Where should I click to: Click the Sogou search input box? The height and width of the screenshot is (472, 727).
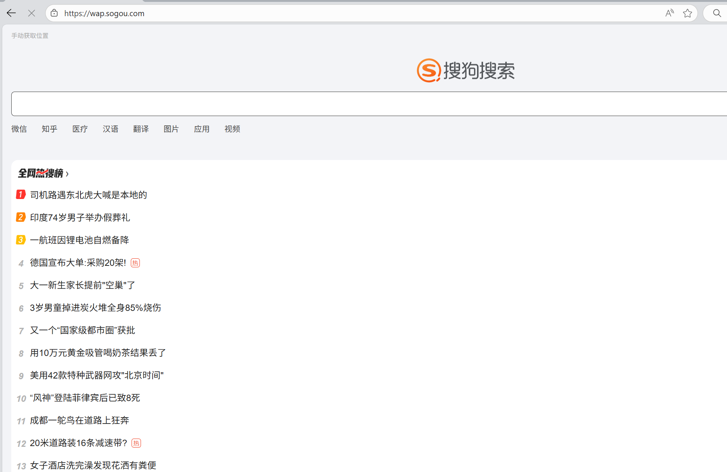point(368,104)
